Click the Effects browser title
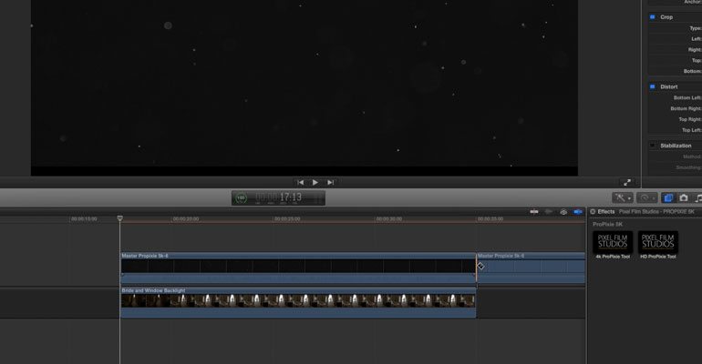 point(606,212)
